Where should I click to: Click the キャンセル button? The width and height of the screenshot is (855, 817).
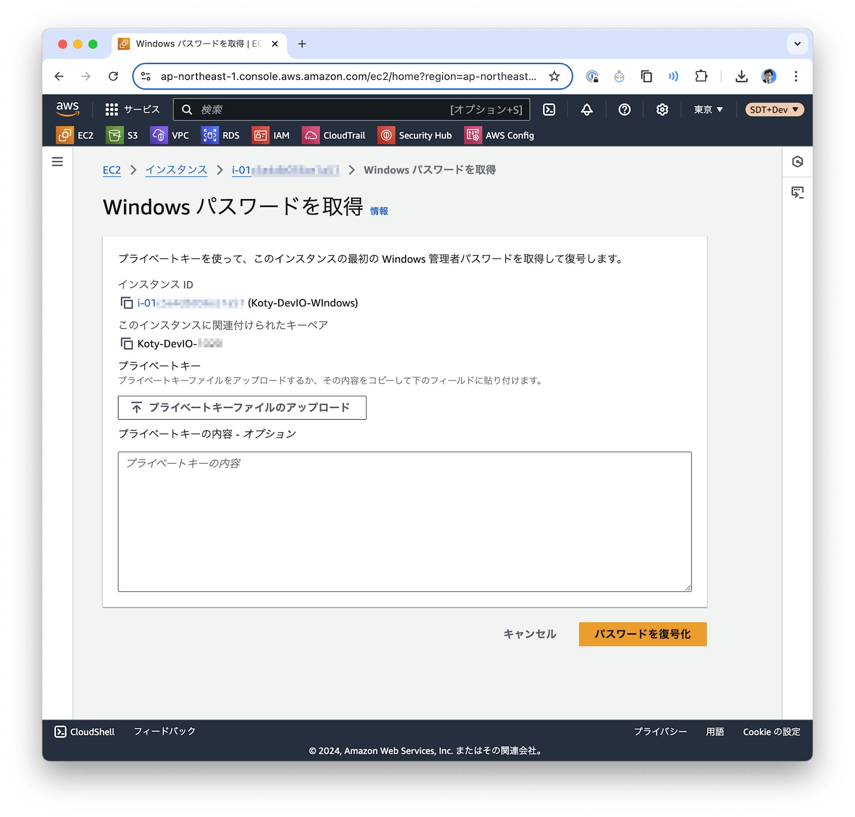[530, 634]
